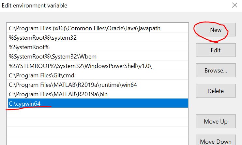Click the empty gap between Delete and Move Up
Viewport: 242px width, 145px height.
215,106
